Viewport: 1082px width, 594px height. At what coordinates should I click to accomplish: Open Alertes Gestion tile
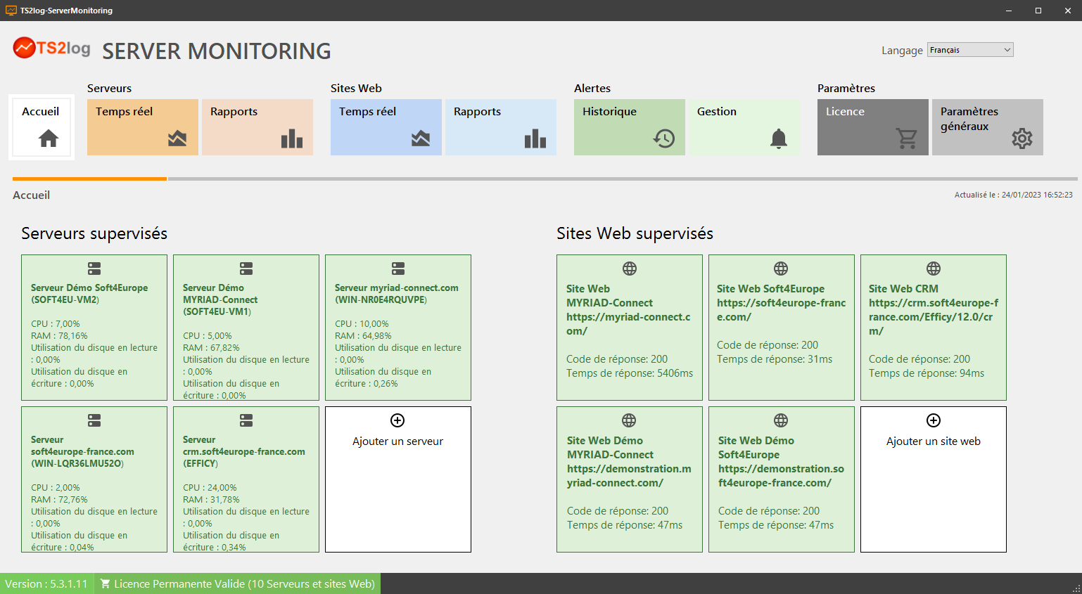coord(744,127)
